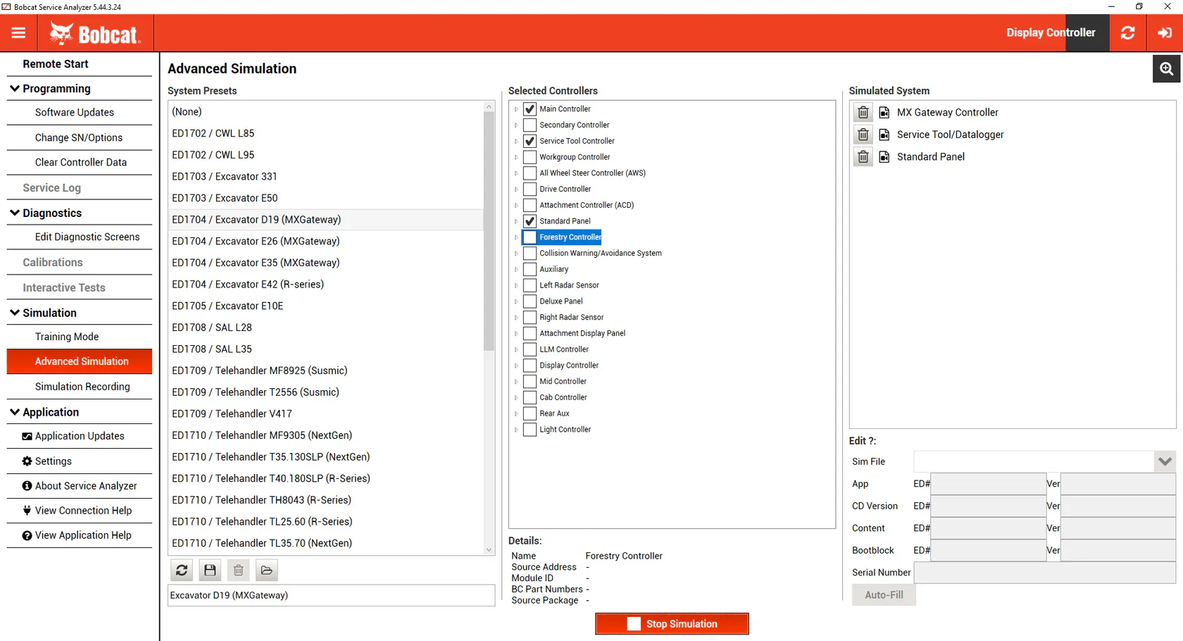The width and height of the screenshot is (1183, 641).
Task: Open Application Updates
Action: [80, 436]
